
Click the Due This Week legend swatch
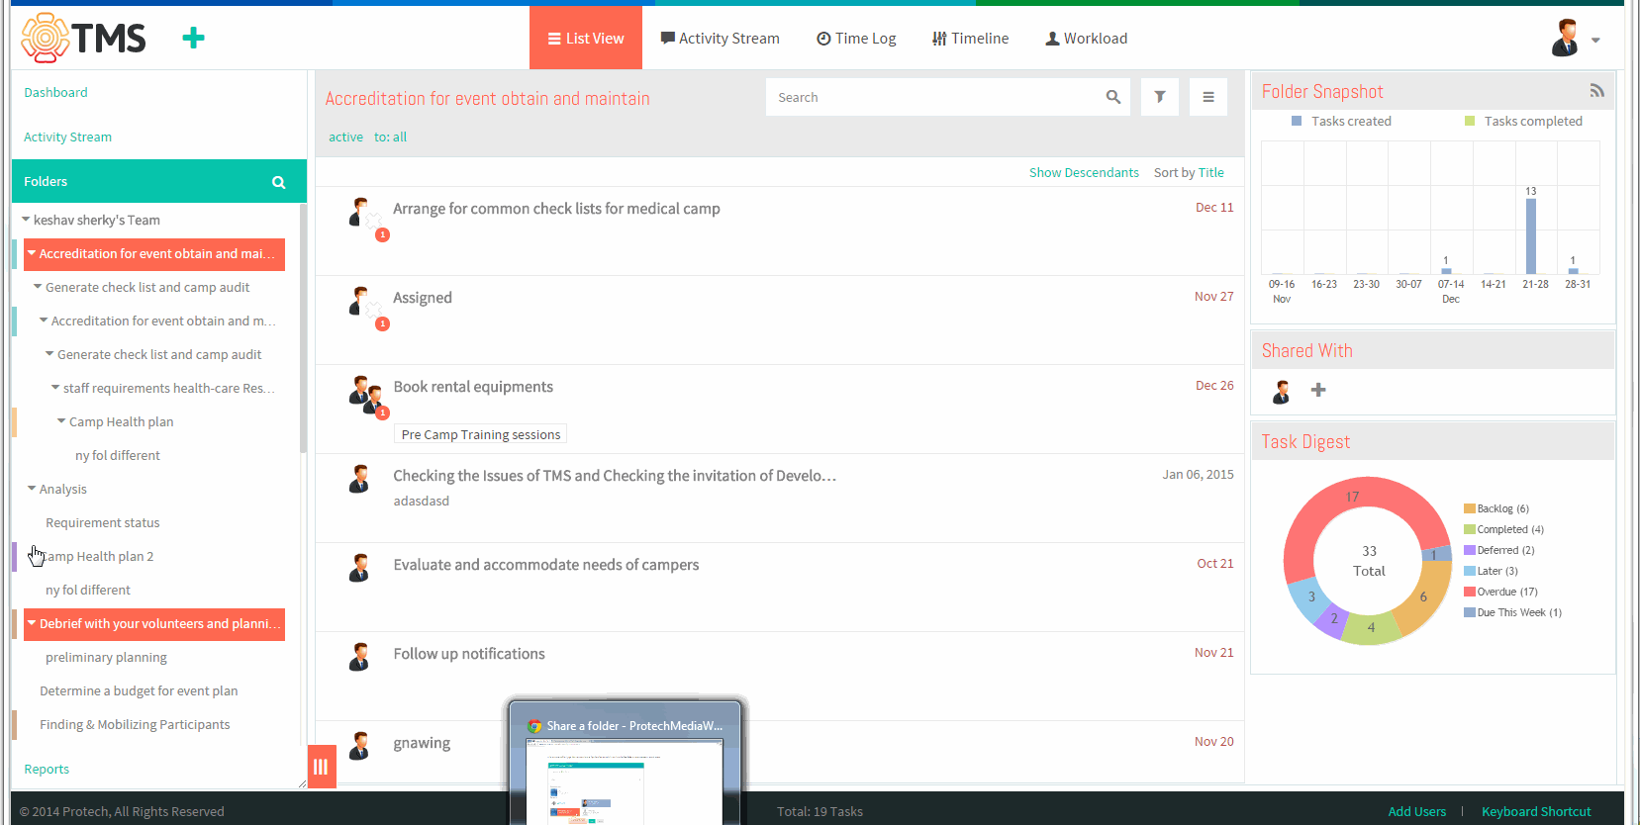(1470, 612)
